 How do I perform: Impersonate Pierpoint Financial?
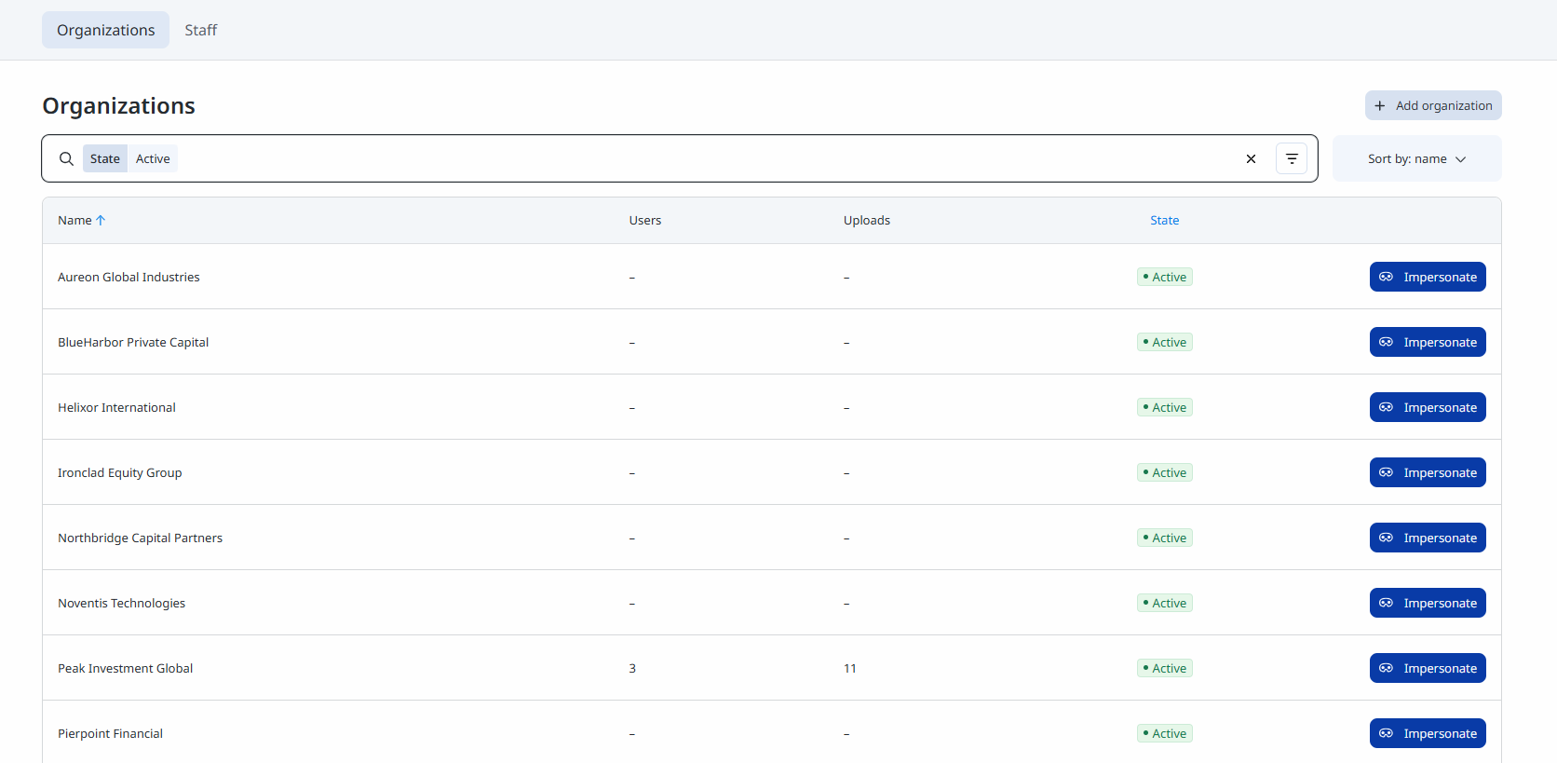coord(1428,733)
